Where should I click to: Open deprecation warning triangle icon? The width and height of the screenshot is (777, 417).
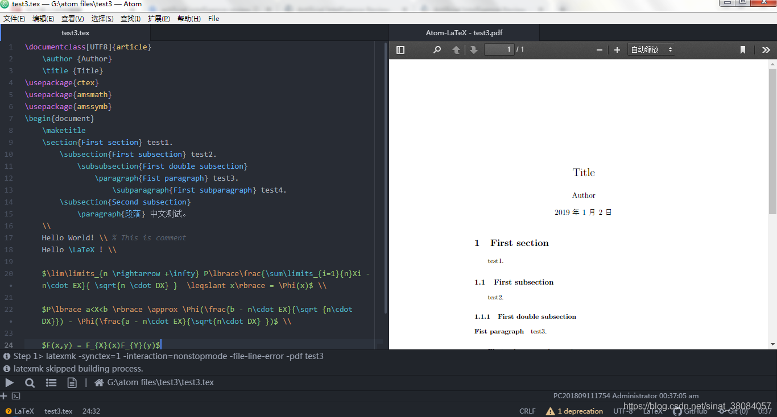(550, 411)
